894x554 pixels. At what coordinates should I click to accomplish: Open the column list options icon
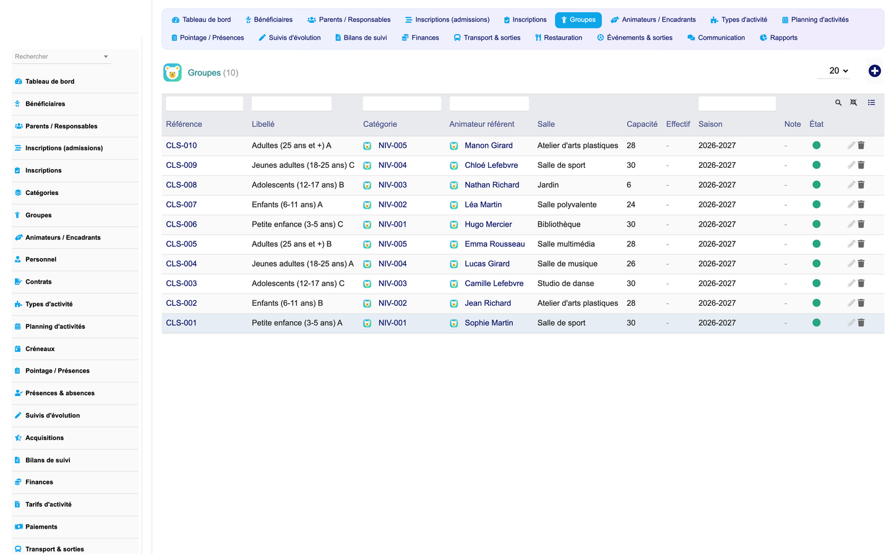point(871,103)
